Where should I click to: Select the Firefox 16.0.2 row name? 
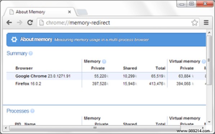pyautogui.click(x=28, y=84)
